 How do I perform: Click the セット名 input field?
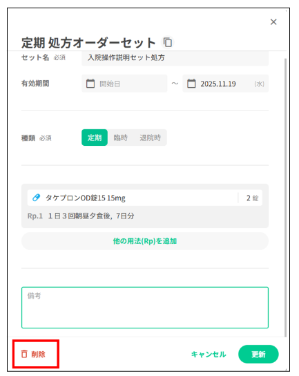(x=175, y=58)
